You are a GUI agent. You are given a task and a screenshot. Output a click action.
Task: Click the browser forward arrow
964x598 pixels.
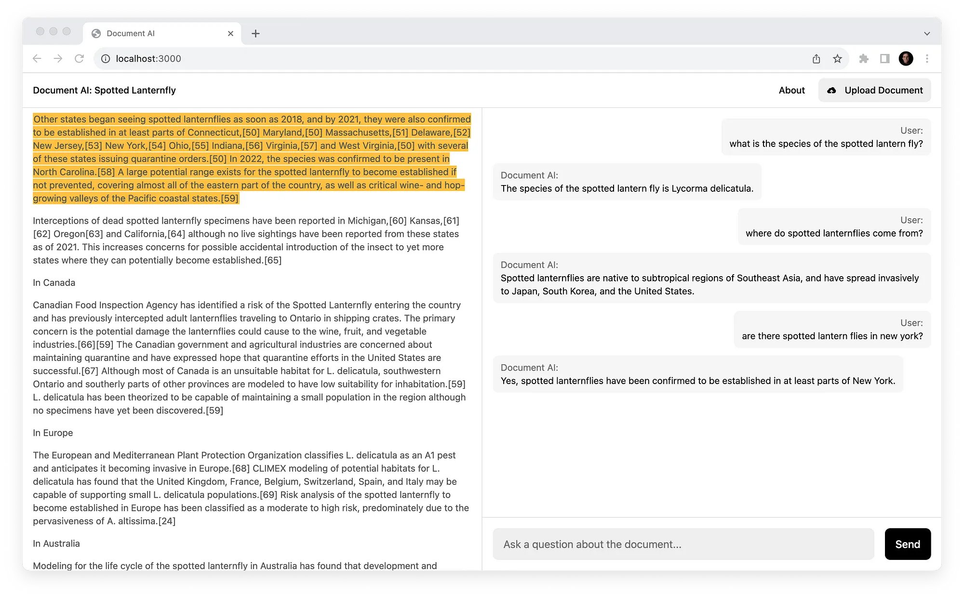pos(58,59)
